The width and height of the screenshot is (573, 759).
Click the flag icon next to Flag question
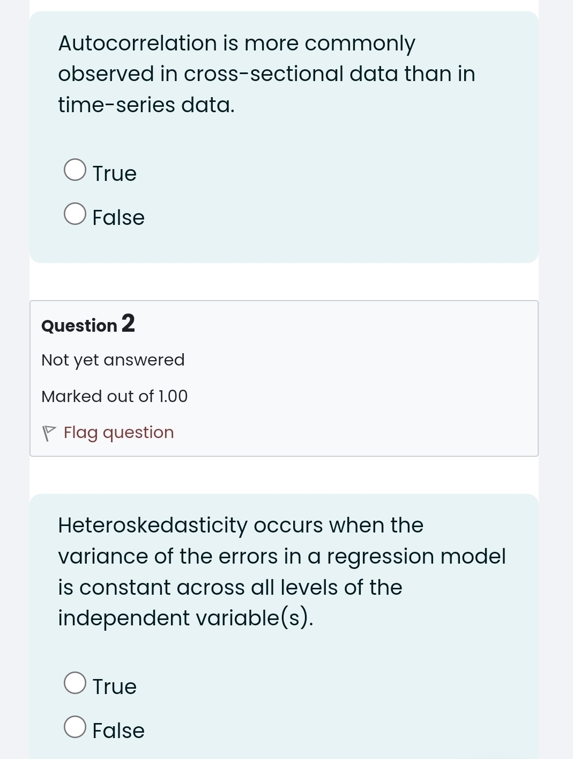(x=49, y=432)
